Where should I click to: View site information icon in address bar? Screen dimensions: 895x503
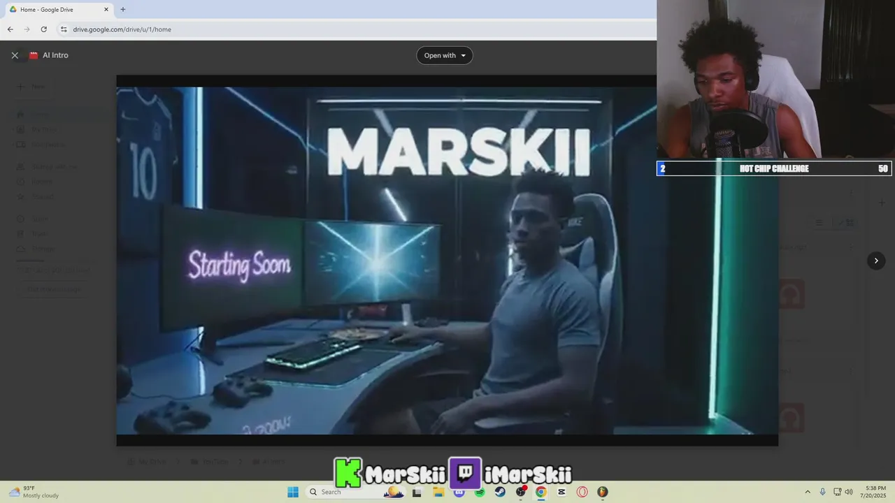coord(63,29)
